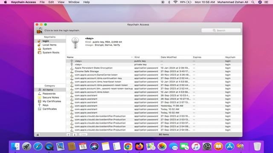
Task: Sort the list by Name column header
Action: click(x=100, y=57)
